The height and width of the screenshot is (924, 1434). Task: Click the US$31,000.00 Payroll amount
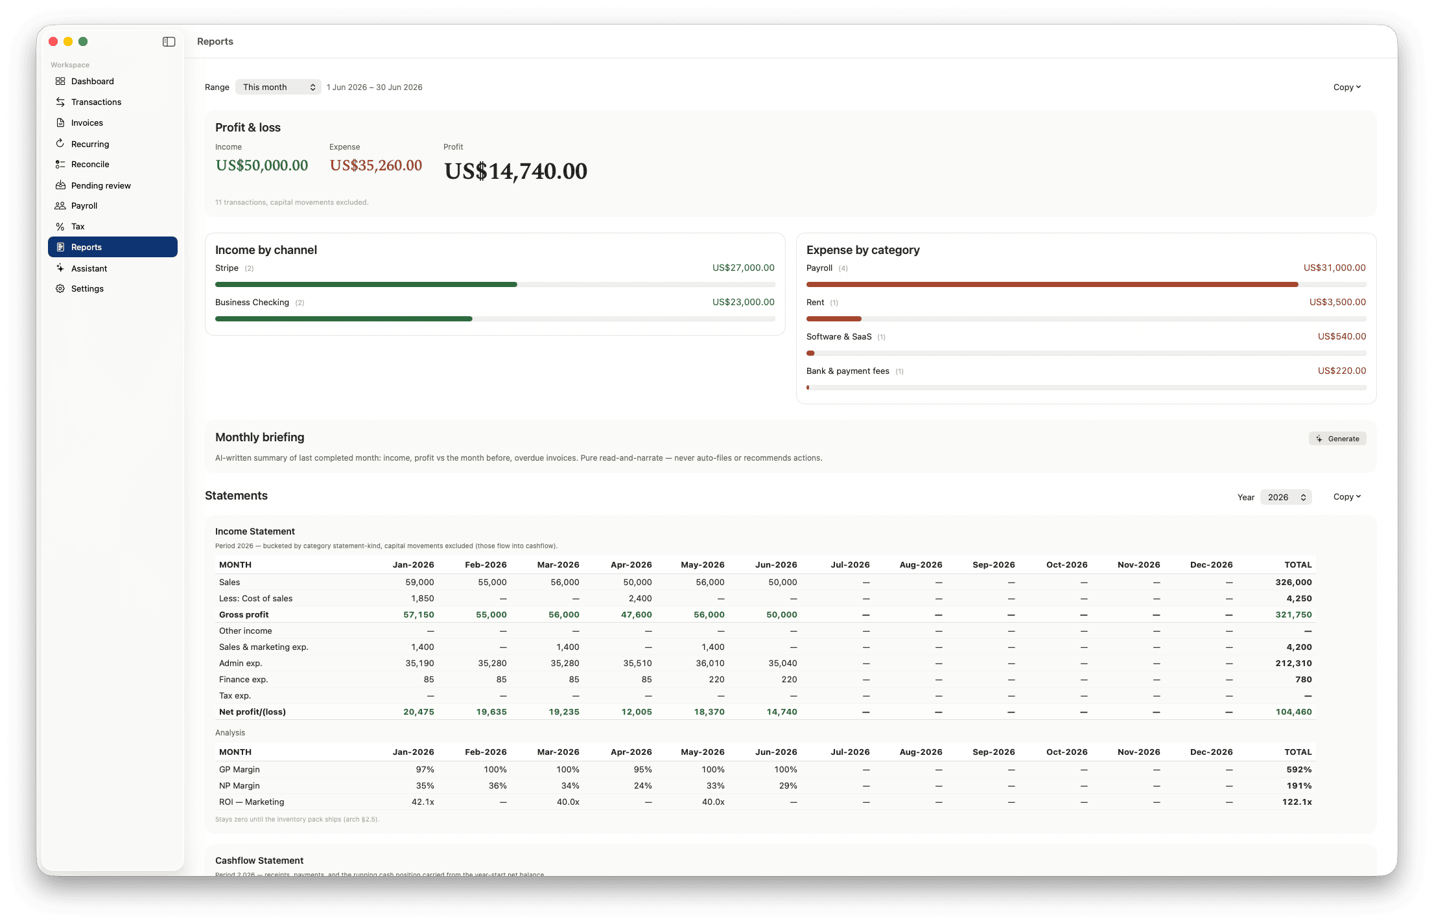pyautogui.click(x=1335, y=268)
